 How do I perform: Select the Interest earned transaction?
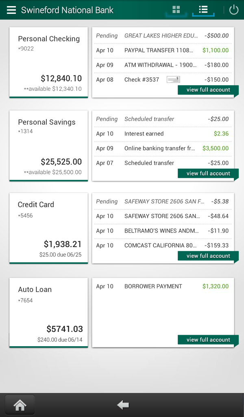[x=163, y=134]
